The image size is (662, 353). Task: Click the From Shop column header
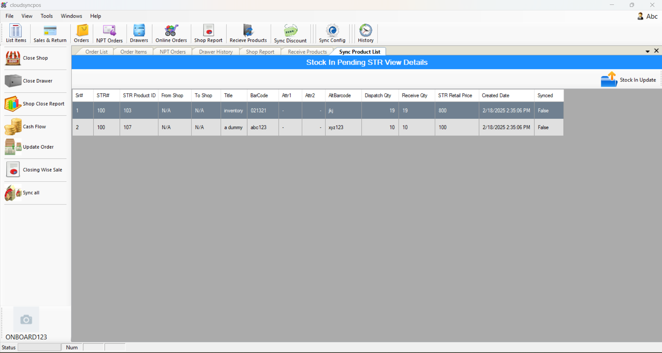pyautogui.click(x=175, y=95)
